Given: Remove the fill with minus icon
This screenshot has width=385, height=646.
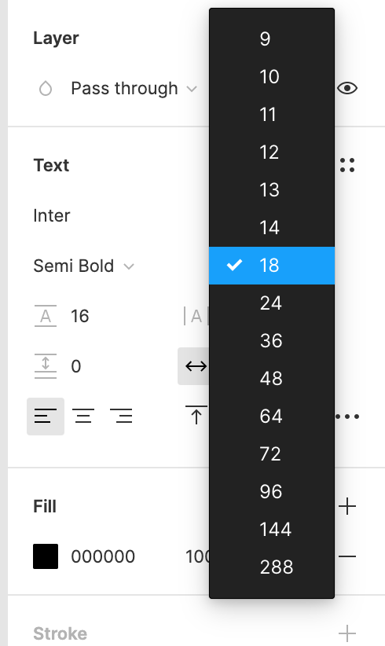Looking at the screenshot, I should coord(347,556).
